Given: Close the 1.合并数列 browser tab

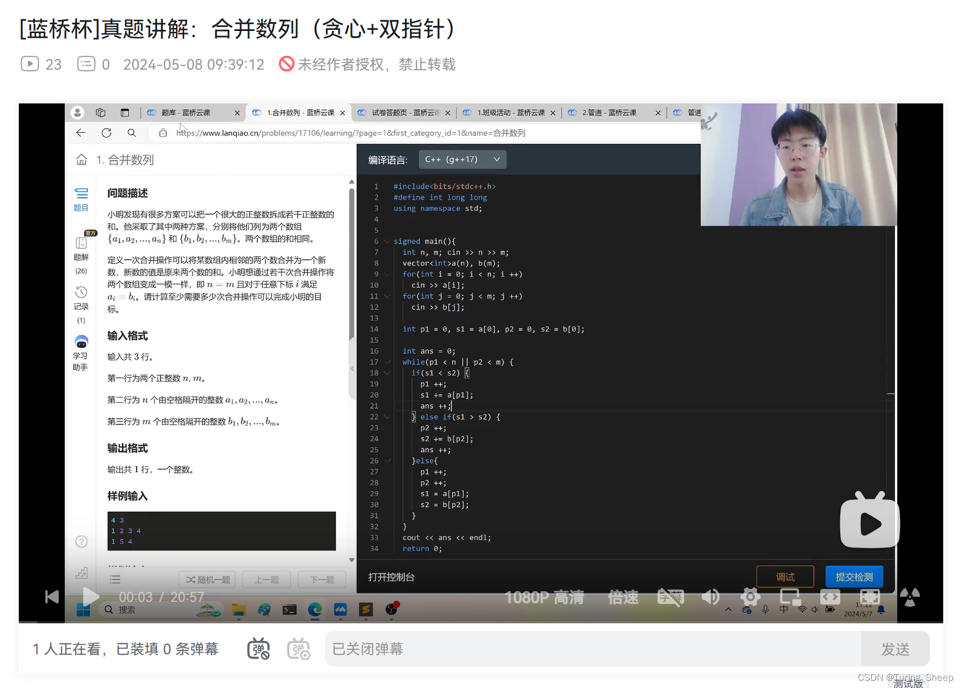Looking at the screenshot, I should point(343,113).
